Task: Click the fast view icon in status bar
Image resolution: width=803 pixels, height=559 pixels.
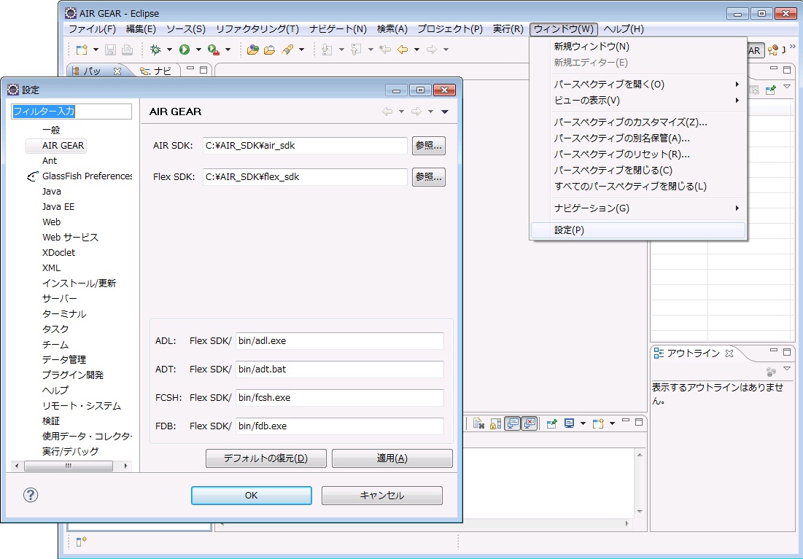Action: (82, 541)
